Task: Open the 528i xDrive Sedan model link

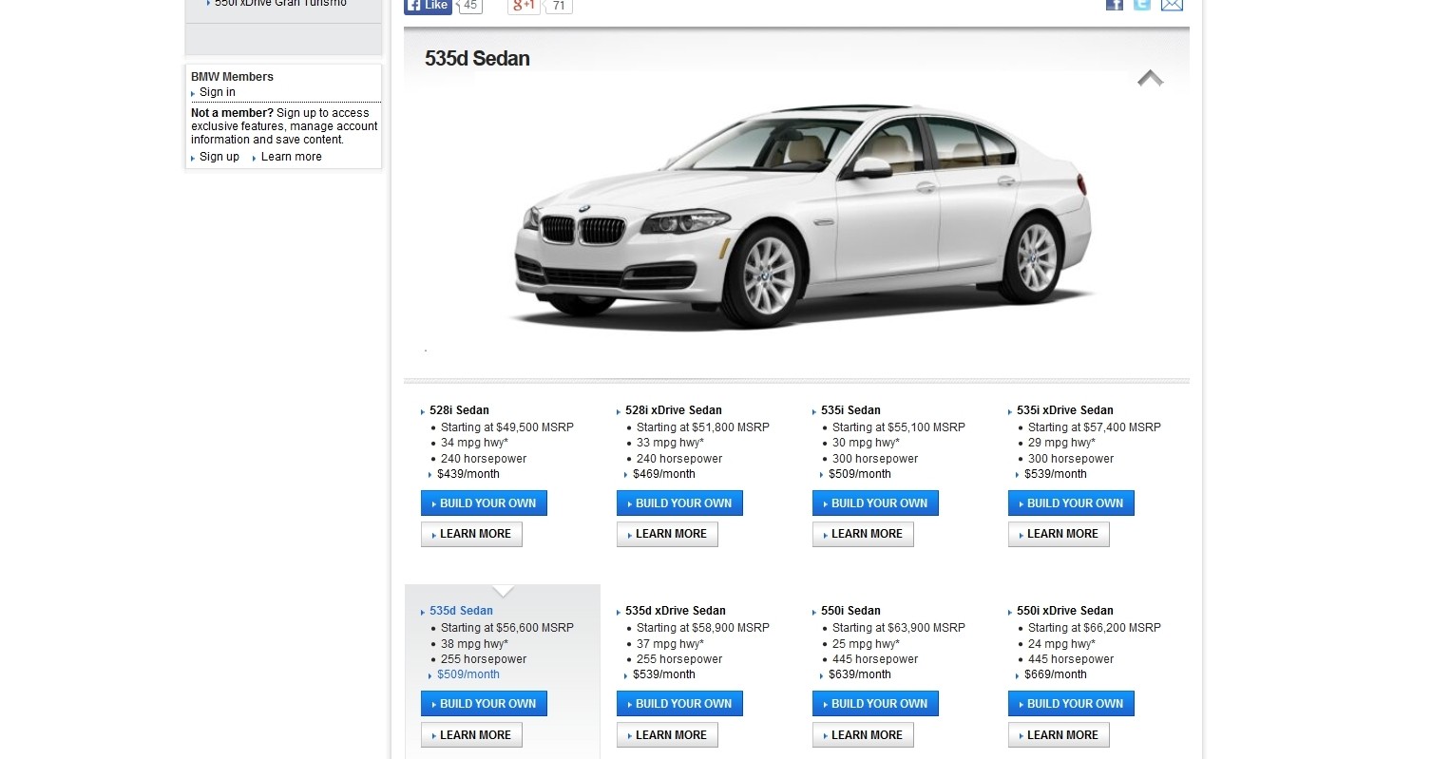Action: coord(673,410)
